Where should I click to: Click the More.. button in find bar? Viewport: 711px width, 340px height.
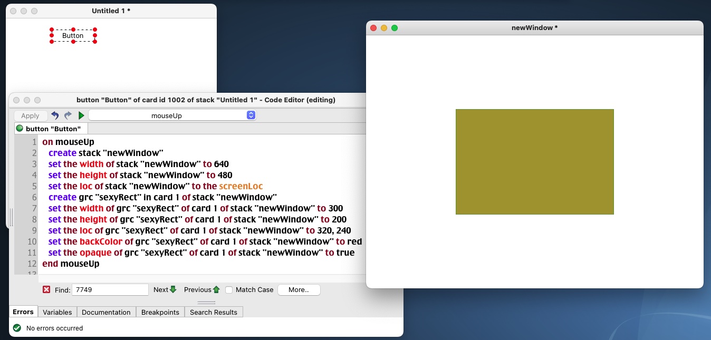pyautogui.click(x=299, y=289)
